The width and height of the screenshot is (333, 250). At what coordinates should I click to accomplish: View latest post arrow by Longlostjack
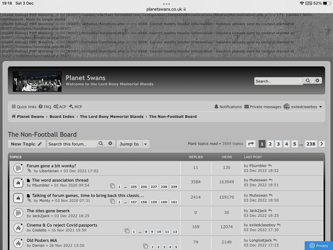tap(275, 240)
